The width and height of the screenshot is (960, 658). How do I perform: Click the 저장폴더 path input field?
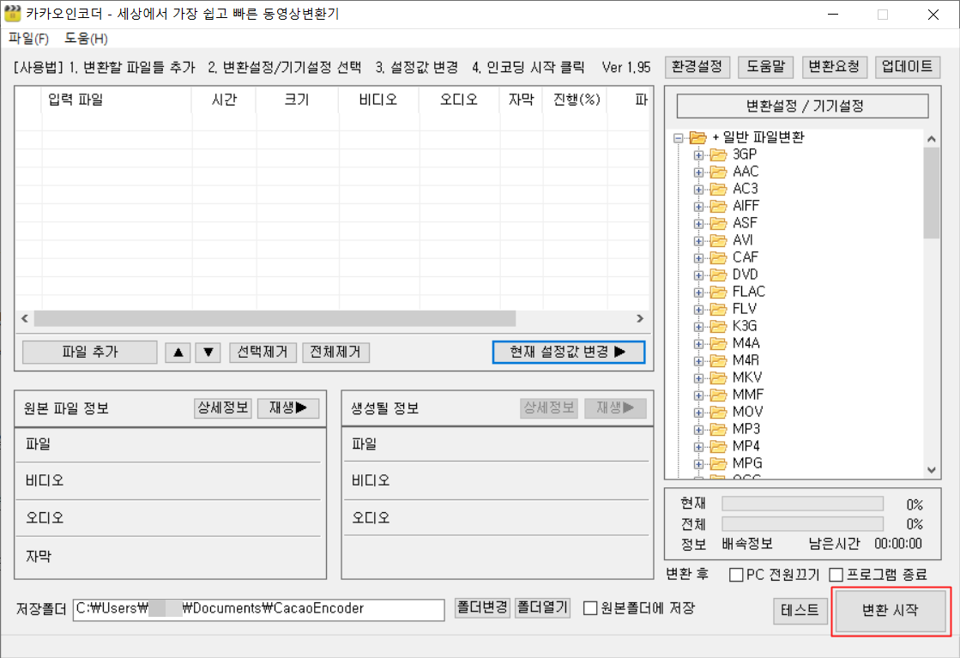258,609
